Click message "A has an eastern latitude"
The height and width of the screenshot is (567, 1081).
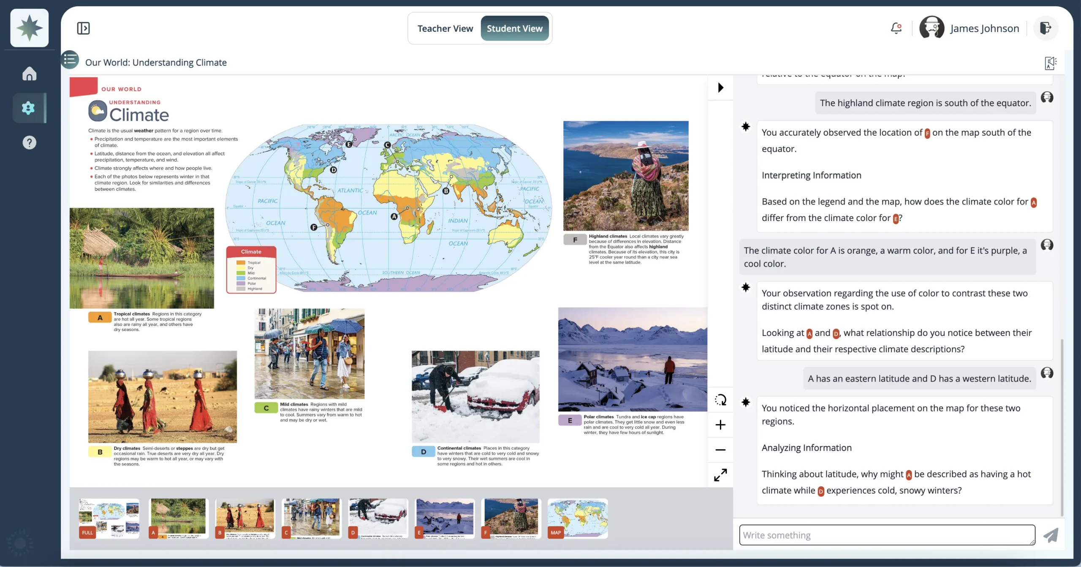click(919, 379)
